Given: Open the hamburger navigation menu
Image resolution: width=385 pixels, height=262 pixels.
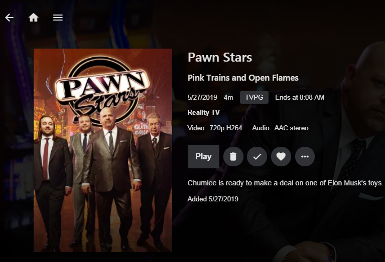Looking at the screenshot, I should coord(58,18).
